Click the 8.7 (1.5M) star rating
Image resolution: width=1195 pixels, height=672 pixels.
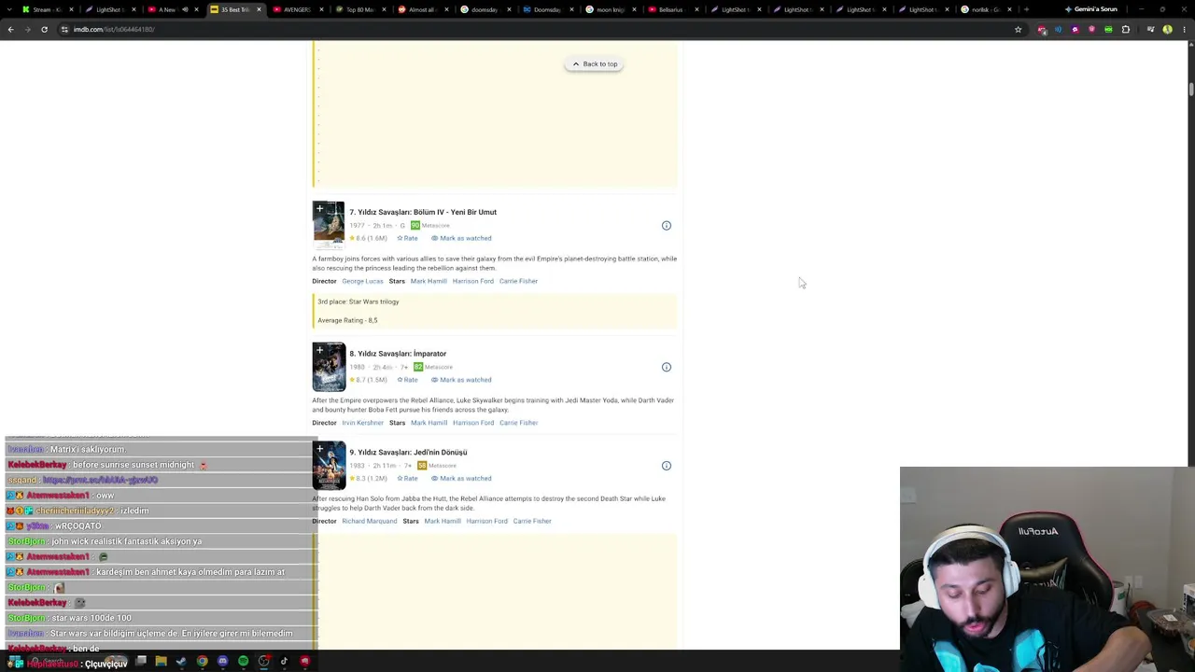point(368,380)
